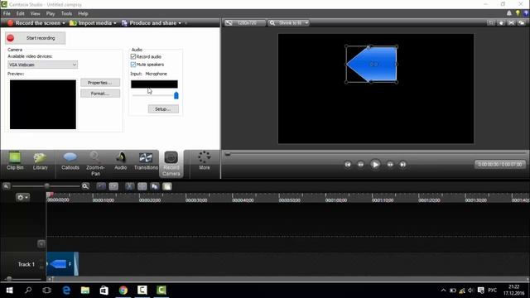Screen dimensions: 530x298
Task: Jump to previous clip with skip-back button
Action: coord(348,165)
